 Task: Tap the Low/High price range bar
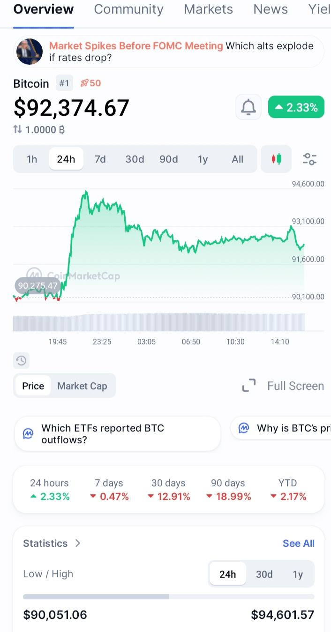pyautogui.click(x=168, y=597)
